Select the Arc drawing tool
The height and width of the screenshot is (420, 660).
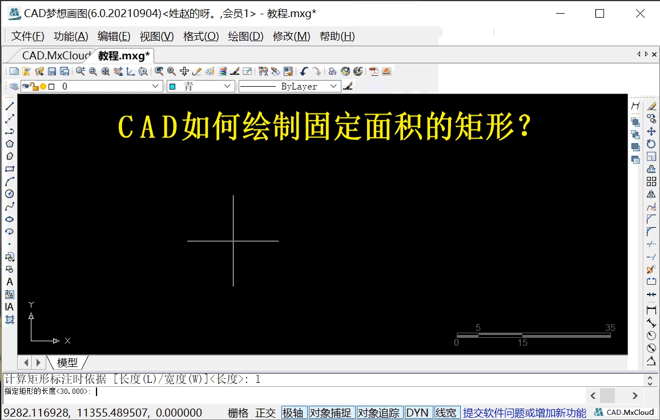point(10,181)
